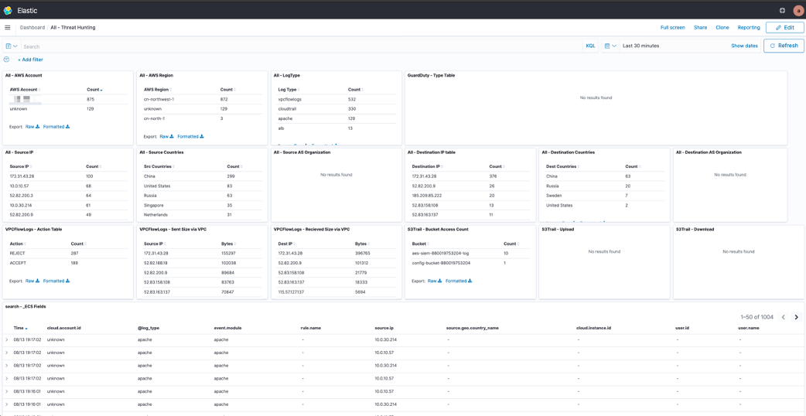Export AWS Account table as Formatted

point(56,126)
